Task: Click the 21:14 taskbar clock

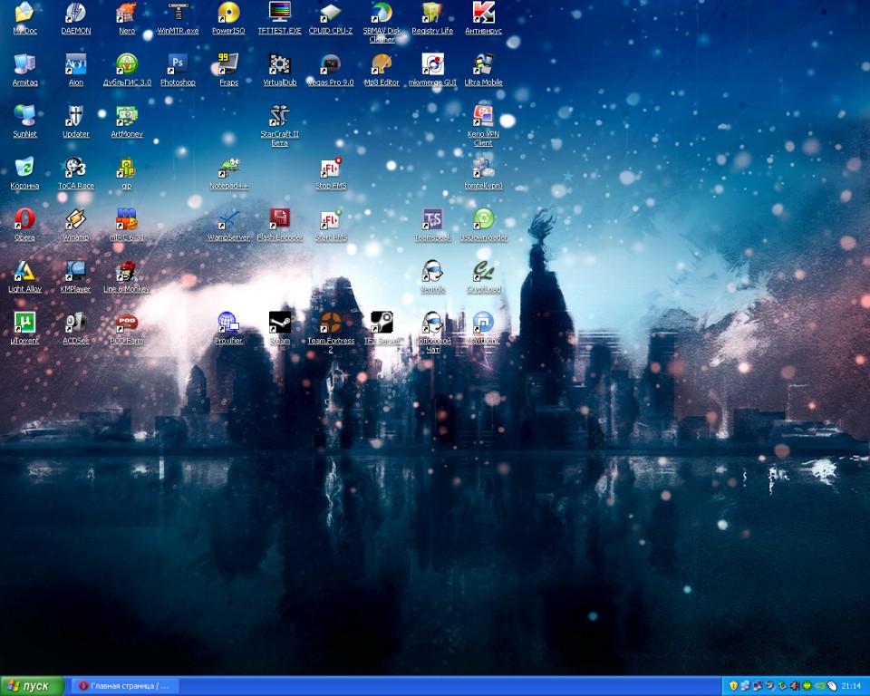Action: pyautogui.click(x=851, y=686)
